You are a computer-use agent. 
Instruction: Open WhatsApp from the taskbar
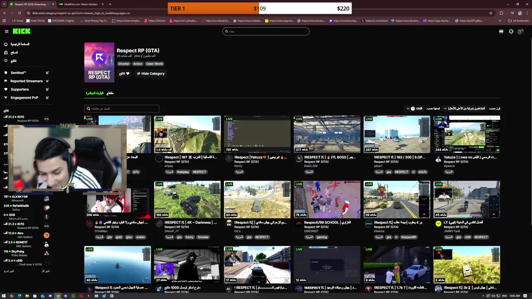pos(73,296)
